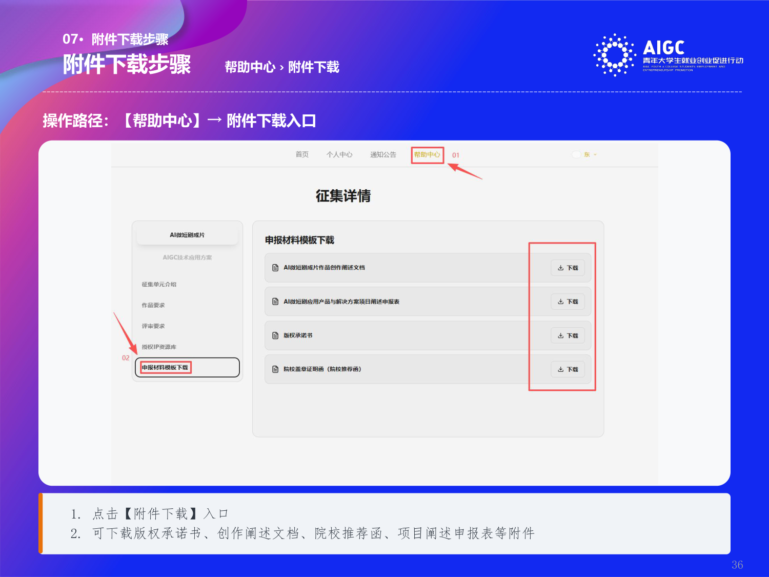769x577 pixels.
Task: Switch to AI微短剧成片 category tab
Action: click(187, 235)
